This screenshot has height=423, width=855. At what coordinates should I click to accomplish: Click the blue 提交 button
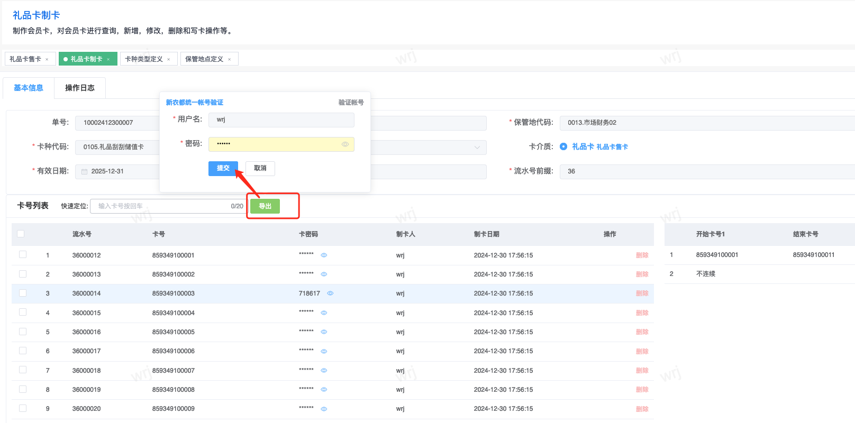coord(223,168)
